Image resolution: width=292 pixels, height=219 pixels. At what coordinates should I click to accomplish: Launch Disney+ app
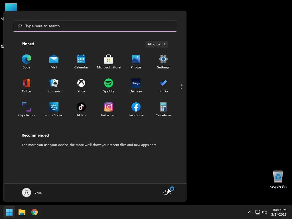(x=136, y=86)
